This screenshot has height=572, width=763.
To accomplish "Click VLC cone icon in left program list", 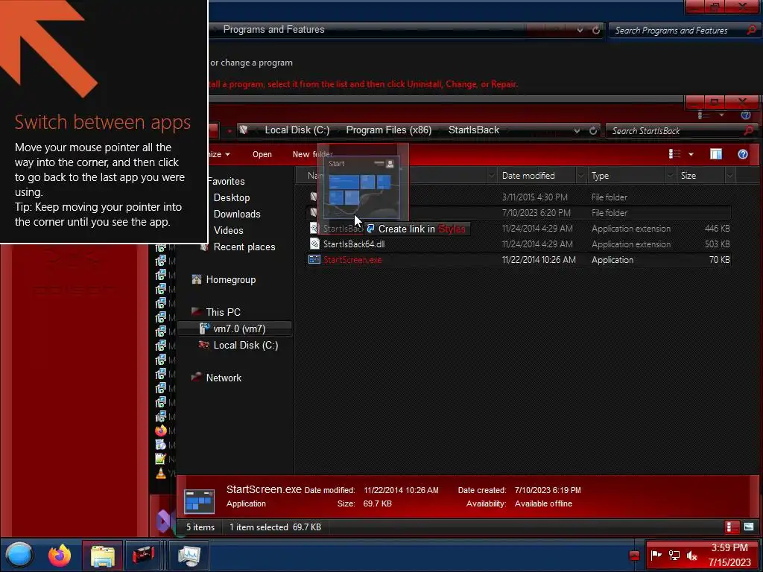I will coord(161,473).
